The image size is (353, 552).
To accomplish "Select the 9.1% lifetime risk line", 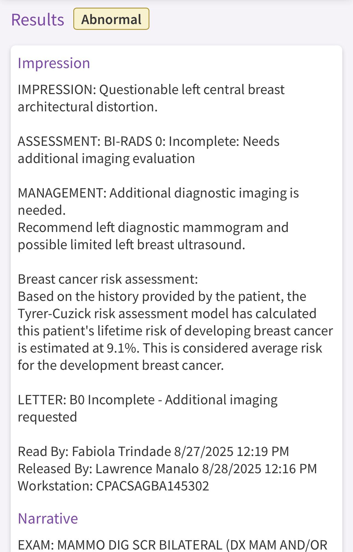I will pos(170,348).
